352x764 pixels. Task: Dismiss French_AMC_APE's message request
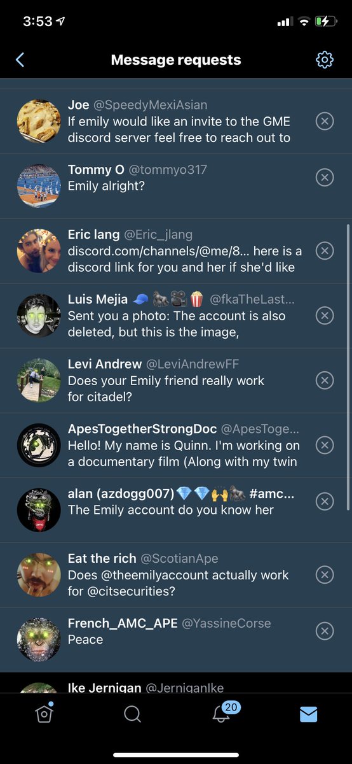(x=325, y=631)
